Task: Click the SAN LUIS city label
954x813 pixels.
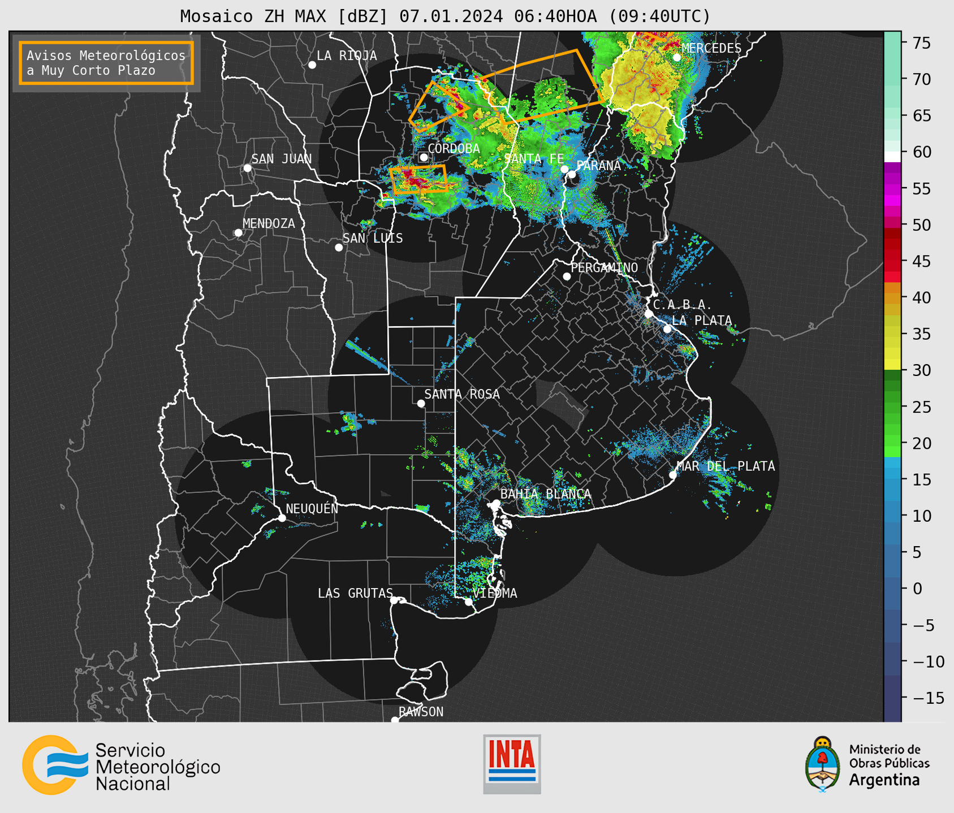Action: point(373,238)
